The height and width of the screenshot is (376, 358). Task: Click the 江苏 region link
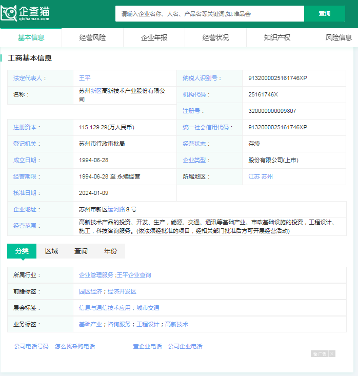254,176
